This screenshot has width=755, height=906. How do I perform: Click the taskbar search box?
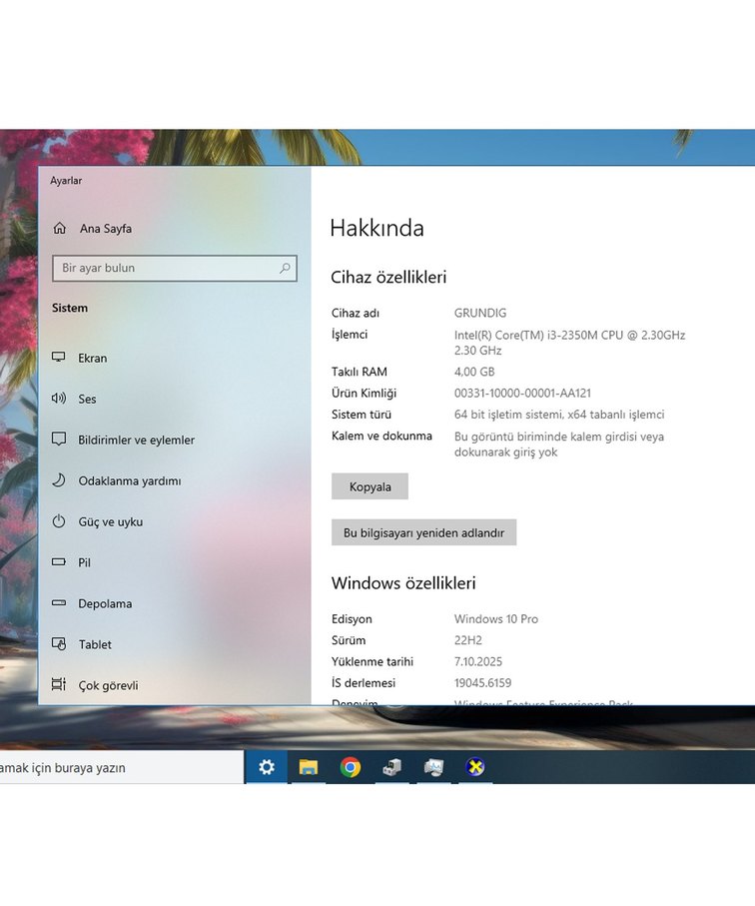point(121,767)
